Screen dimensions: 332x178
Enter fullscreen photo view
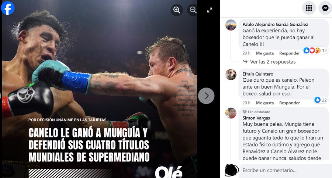(210, 10)
